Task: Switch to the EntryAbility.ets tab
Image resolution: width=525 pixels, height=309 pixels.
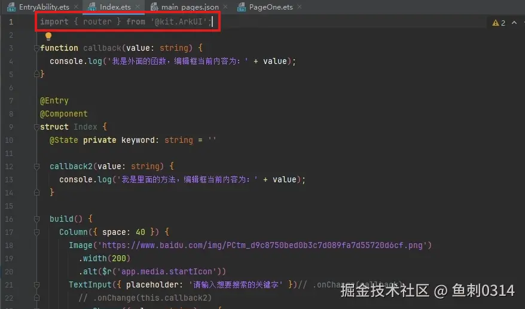Action: [x=44, y=7]
